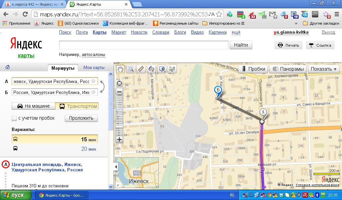Viewport: 342px width, 200px height.
Task: Click the point A address input field
Action: (x=54, y=81)
